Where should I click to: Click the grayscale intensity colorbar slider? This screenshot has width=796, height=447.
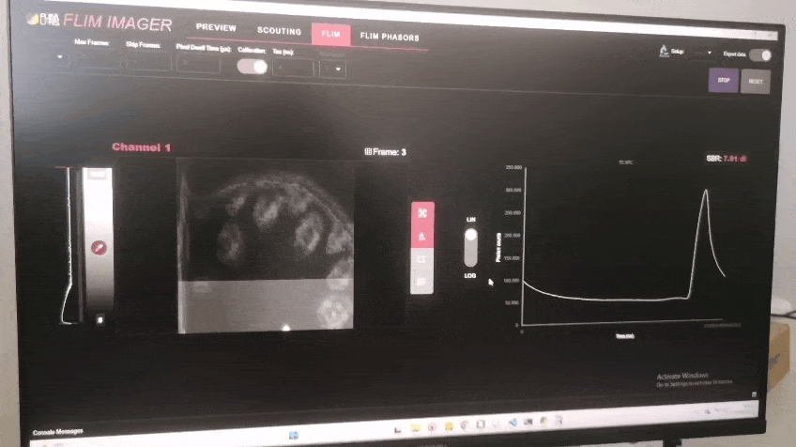coord(98,282)
